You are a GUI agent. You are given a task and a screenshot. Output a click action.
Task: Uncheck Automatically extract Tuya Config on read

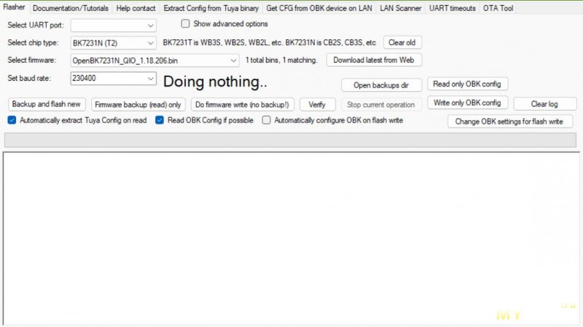[x=12, y=120]
